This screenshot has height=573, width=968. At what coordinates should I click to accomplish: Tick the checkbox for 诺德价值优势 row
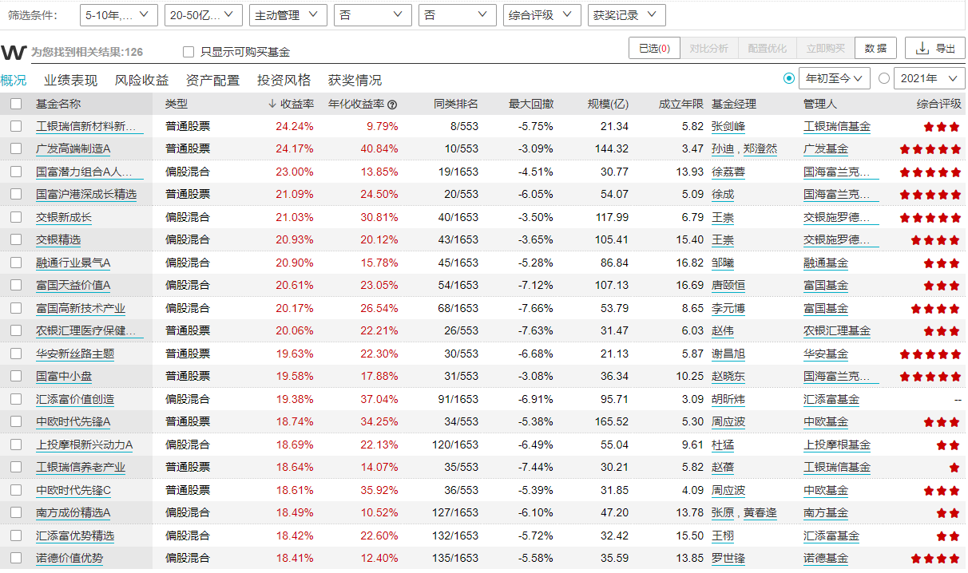click(16, 559)
